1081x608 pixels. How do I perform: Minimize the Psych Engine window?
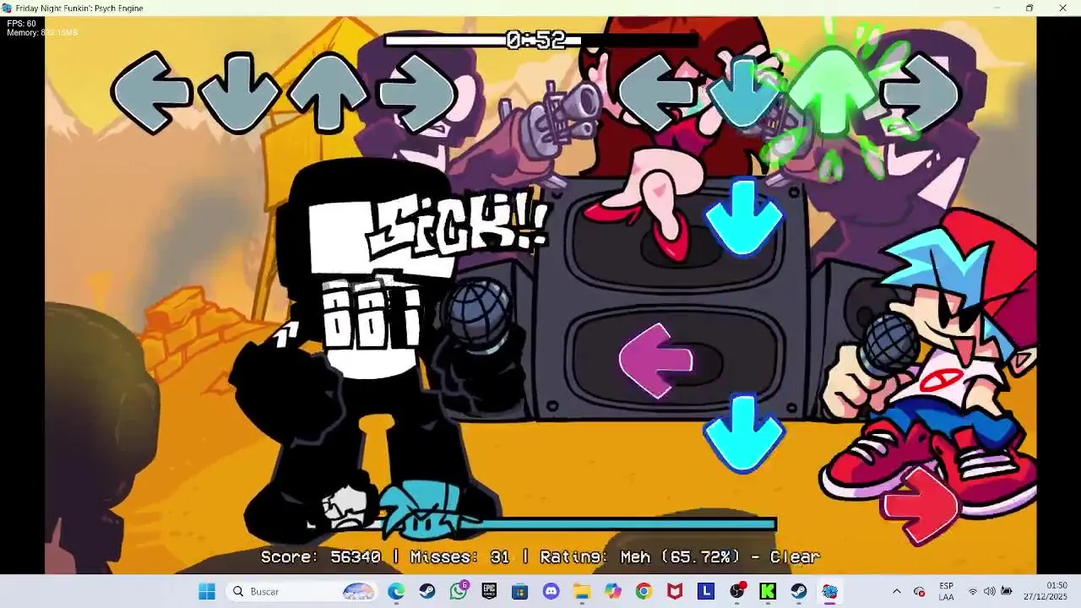coord(997,8)
